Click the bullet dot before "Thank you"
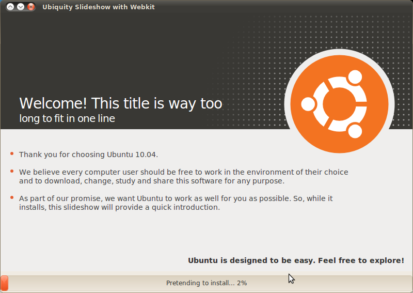The height and width of the screenshot is (293, 413). click(12, 154)
